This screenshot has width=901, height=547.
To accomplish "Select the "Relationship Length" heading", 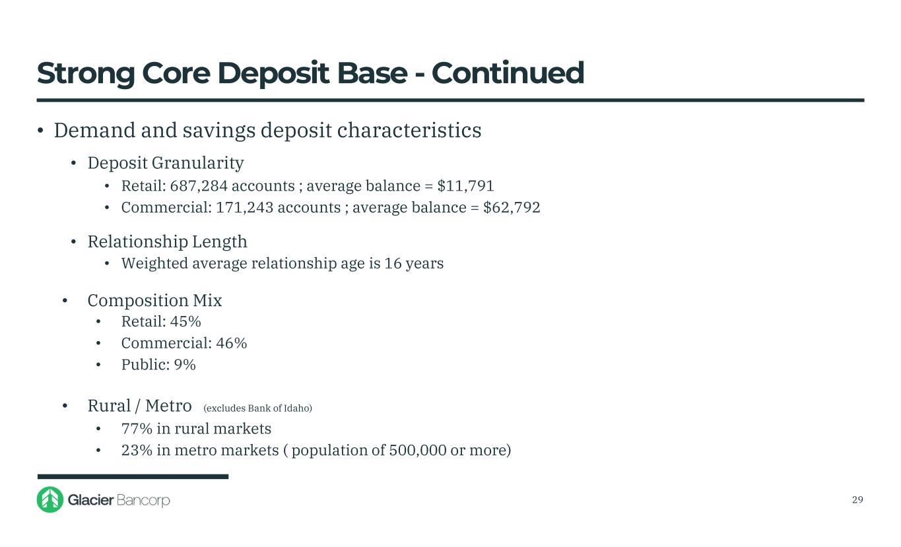I will [168, 241].
